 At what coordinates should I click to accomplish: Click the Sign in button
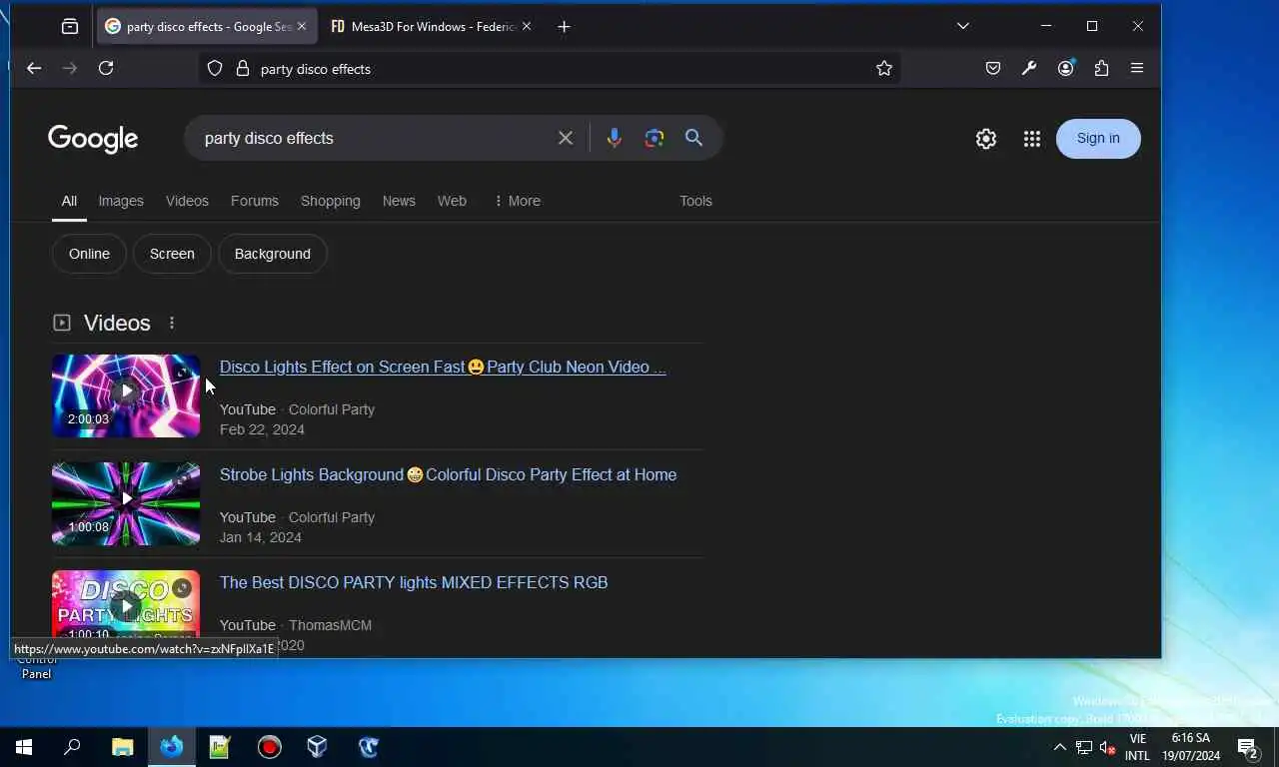[1098, 138]
